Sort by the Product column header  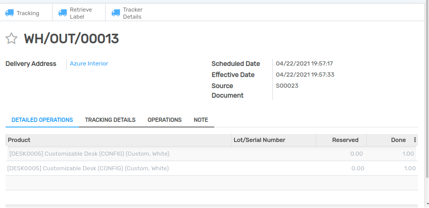point(19,140)
